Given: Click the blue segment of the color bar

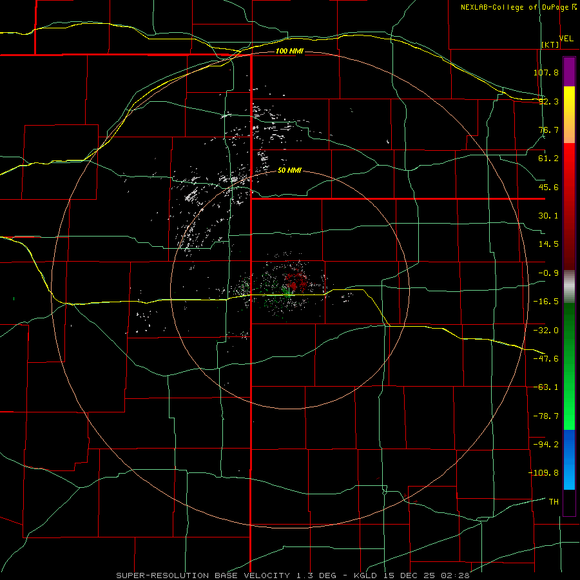Looking at the screenshot, I should (x=569, y=459).
